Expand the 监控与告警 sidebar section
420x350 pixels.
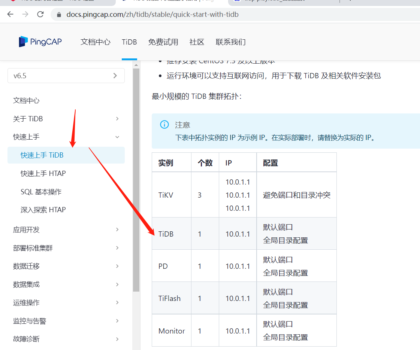click(66, 321)
